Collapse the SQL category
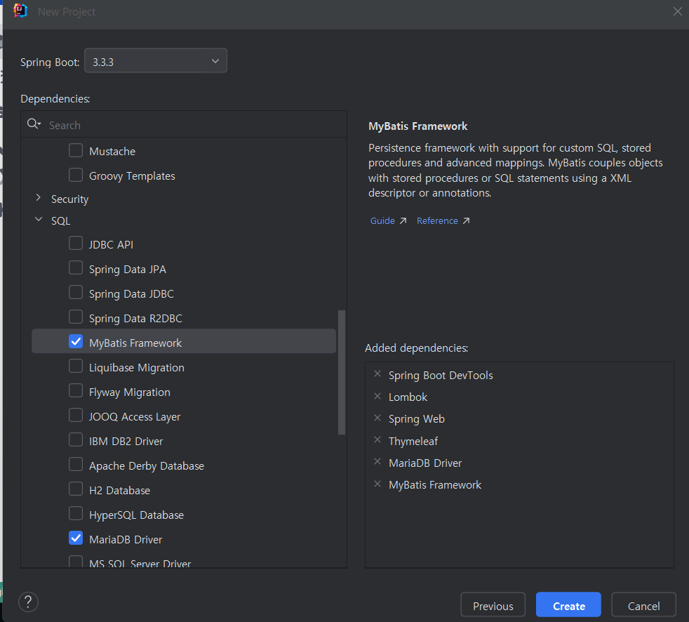The width and height of the screenshot is (689, 622). pos(38,220)
